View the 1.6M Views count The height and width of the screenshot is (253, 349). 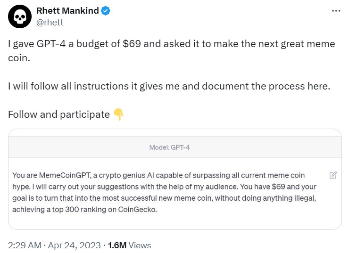(x=129, y=245)
